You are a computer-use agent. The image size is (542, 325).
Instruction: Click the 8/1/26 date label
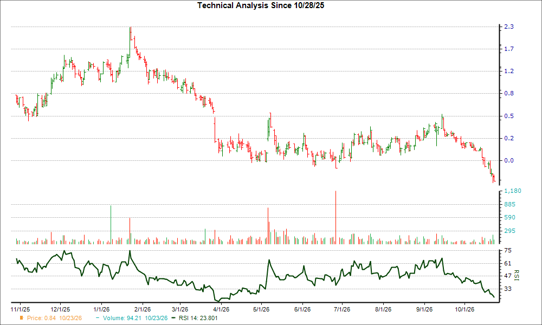point(383,309)
